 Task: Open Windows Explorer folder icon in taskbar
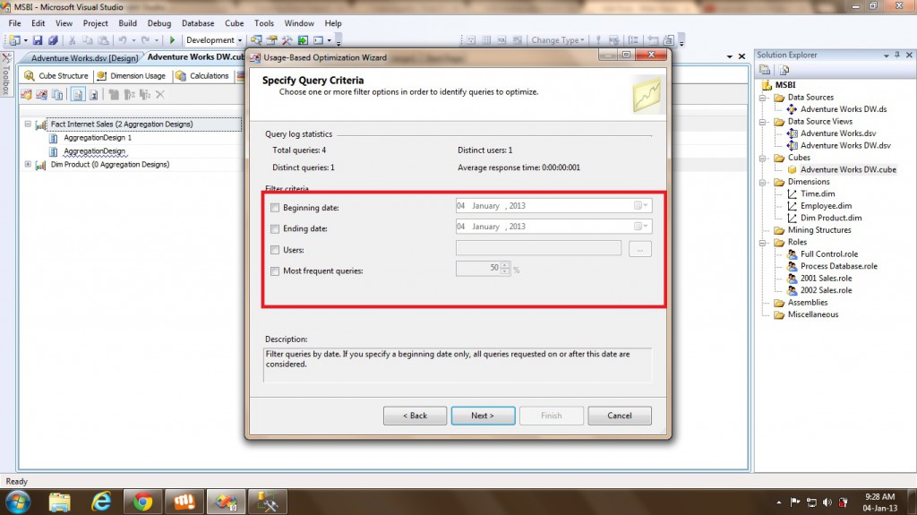click(60, 501)
